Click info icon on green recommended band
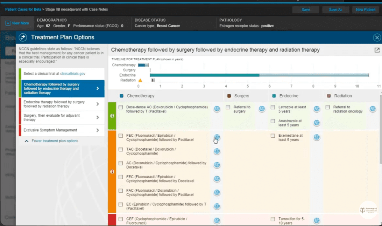382x226 pixels. (x=112, y=116)
